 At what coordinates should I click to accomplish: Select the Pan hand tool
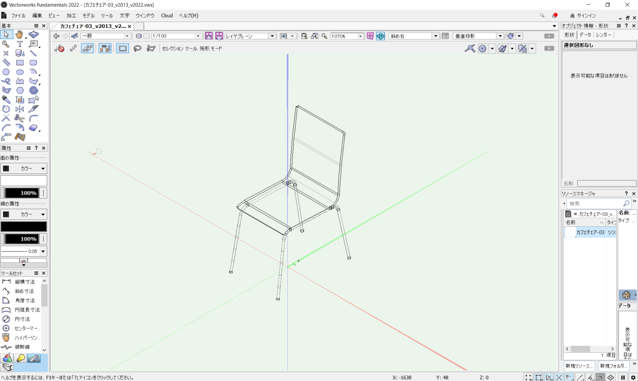coord(20,34)
